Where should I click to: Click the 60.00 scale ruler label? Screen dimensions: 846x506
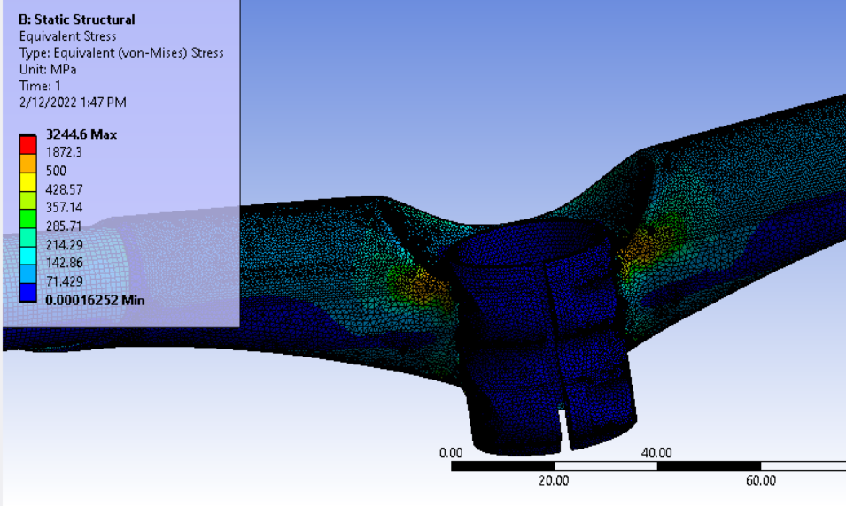point(761,480)
